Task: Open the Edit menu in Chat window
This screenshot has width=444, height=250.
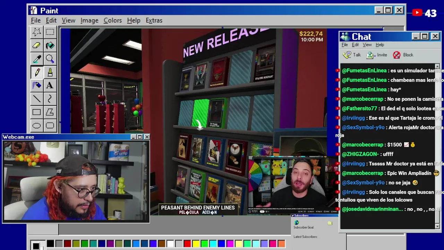Action: coord(355,45)
